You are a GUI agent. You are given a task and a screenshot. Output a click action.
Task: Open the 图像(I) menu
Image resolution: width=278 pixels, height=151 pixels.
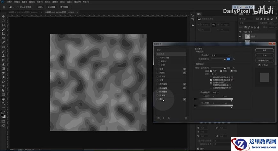[25, 2]
